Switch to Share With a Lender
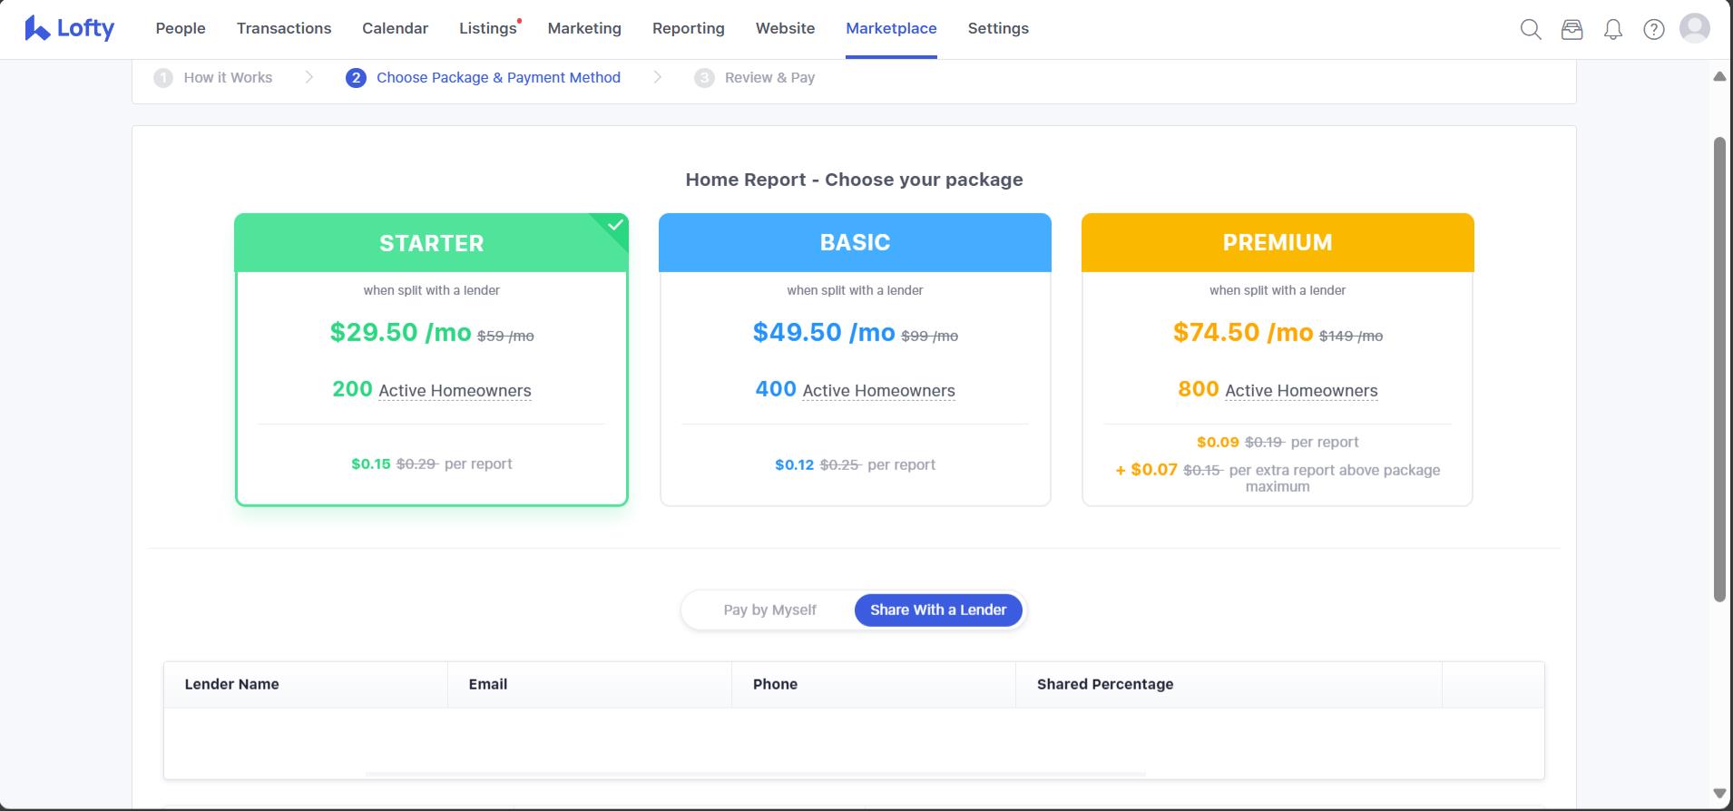 938,610
